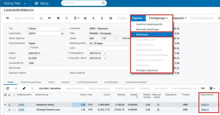Viewport: 220px width, 115px height.
Task: Open the Förfallodatum date dropdown
Action: tap(105, 53)
